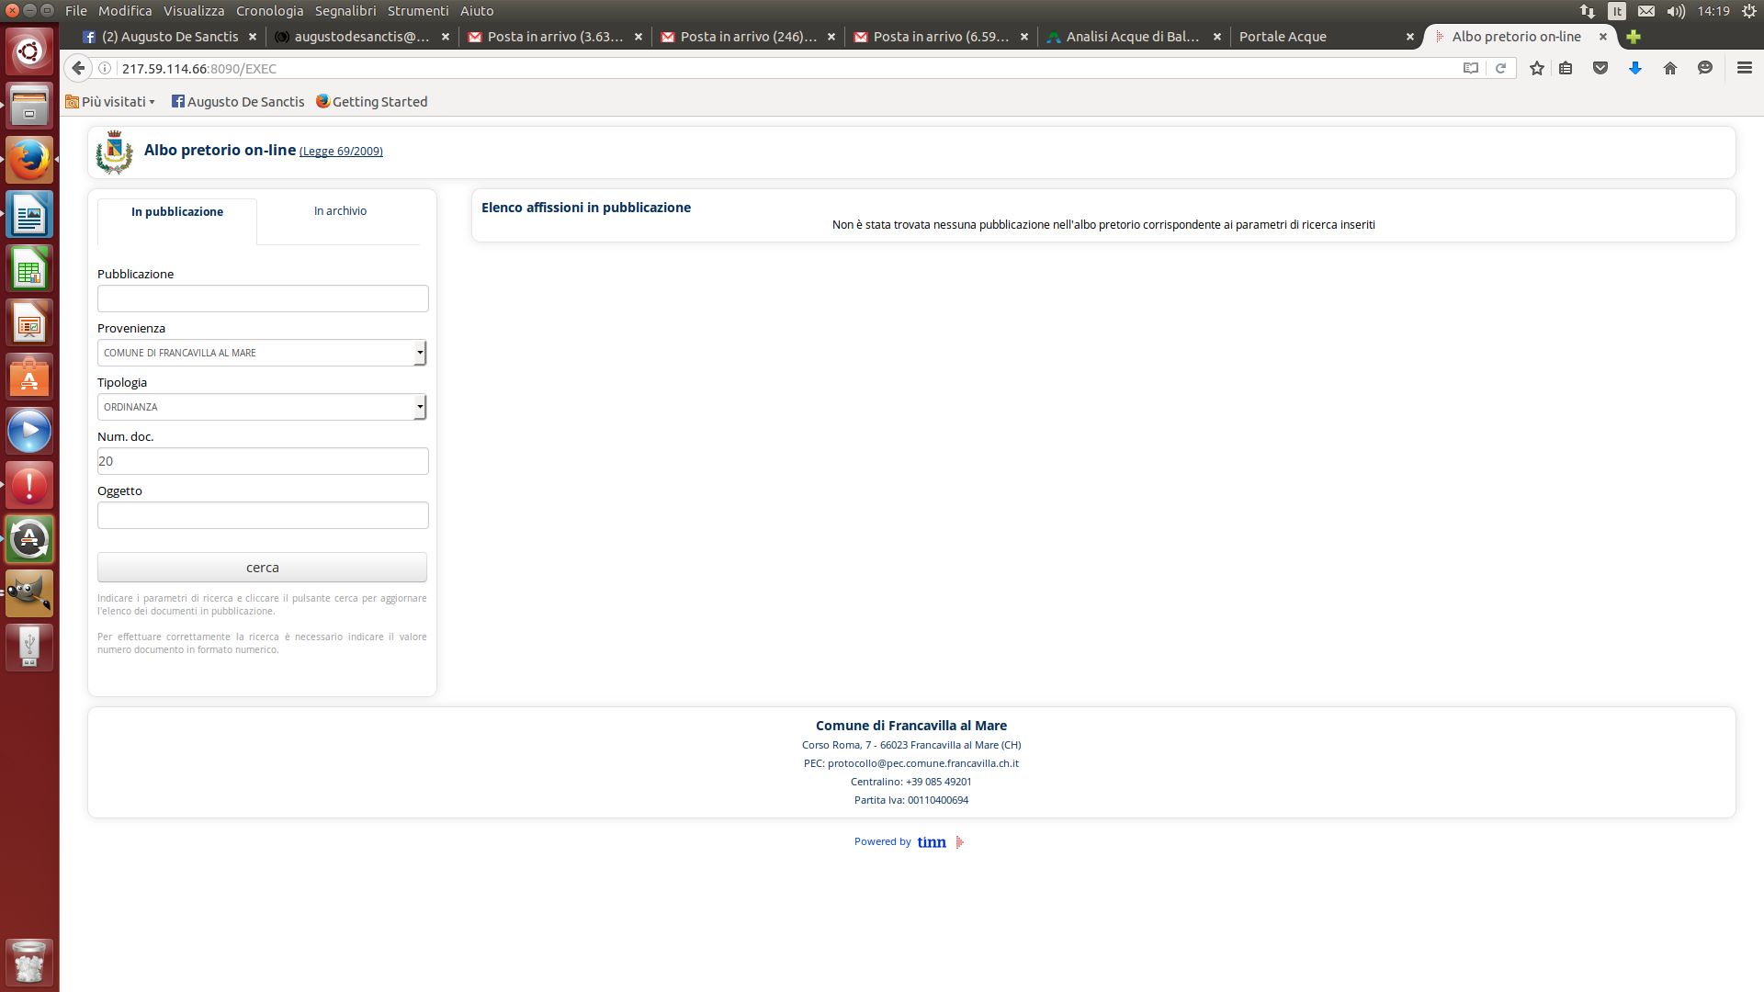Bookmark this page with the star icon
Viewport: 1764px width, 992px height.
tap(1536, 68)
